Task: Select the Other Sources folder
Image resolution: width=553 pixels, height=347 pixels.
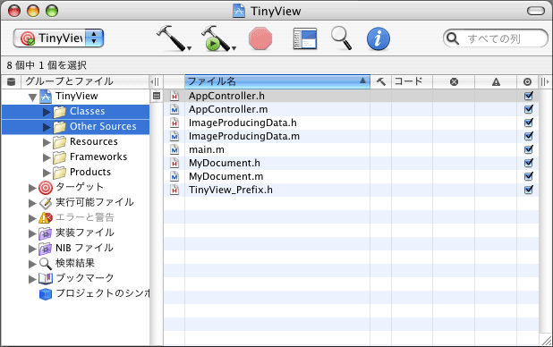Action: pyautogui.click(x=75, y=127)
